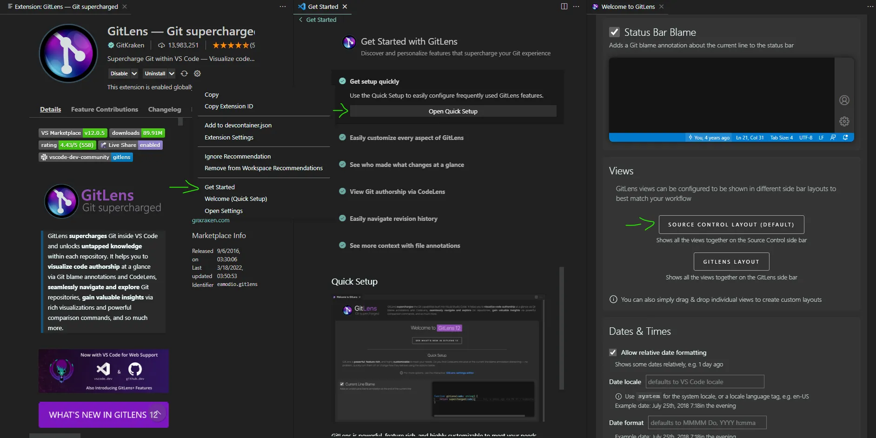
Task: Click Source Control Layout (Default) button
Action: click(x=731, y=225)
